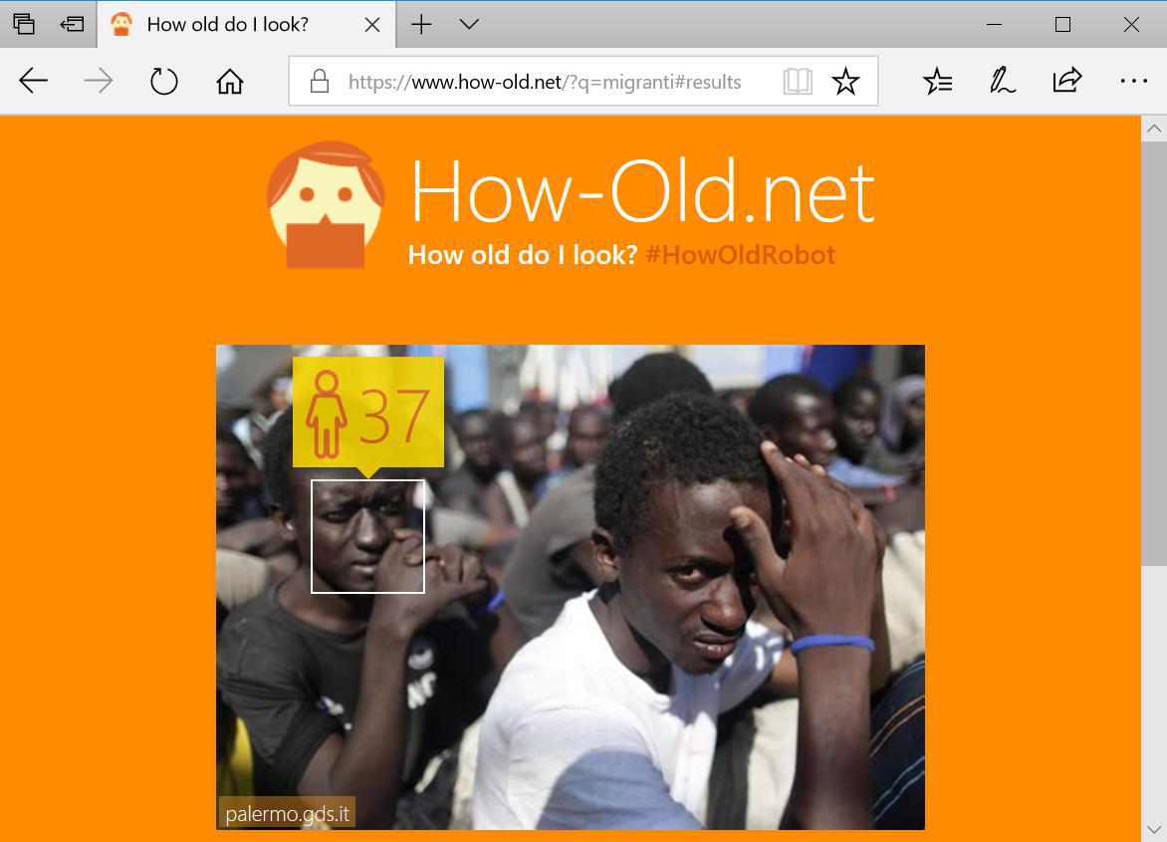Add page to favorites with star
1167x842 pixels.
point(845,81)
